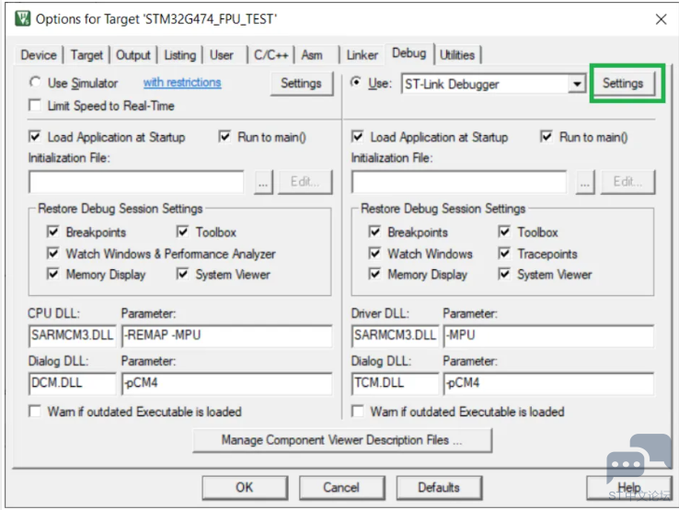The height and width of the screenshot is (510, 679).
Task: Open the Output tab
Action: tap(132, 55)
